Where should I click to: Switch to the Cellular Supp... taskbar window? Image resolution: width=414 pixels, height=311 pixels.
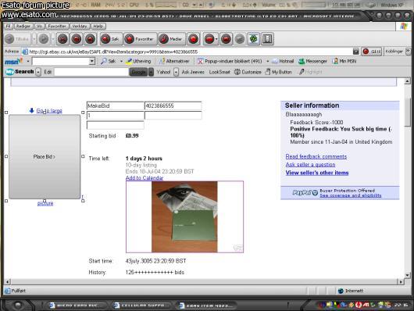141,306
